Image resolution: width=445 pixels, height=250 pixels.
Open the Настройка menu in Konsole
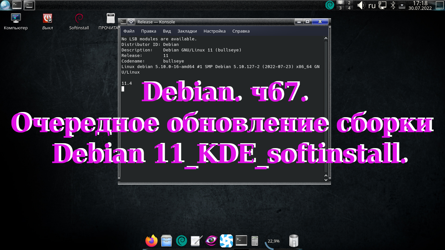(215, 31)
